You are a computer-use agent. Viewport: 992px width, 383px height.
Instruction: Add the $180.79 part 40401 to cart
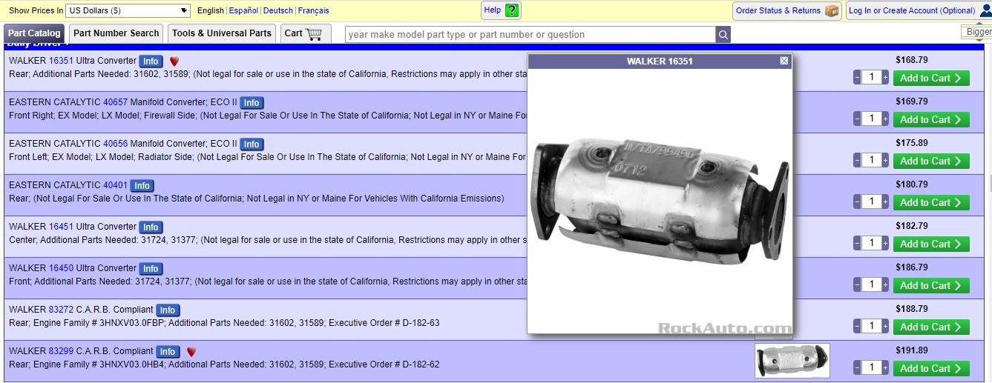(931, 202)
